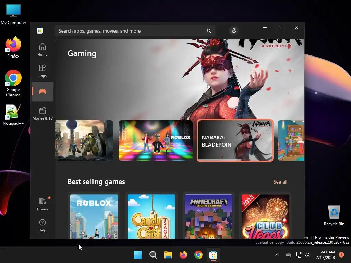Open the Minecraft Java & Bedrock tile
This screenshot has width=351, height=263.
pyautogui.click(x=209, y=216)
